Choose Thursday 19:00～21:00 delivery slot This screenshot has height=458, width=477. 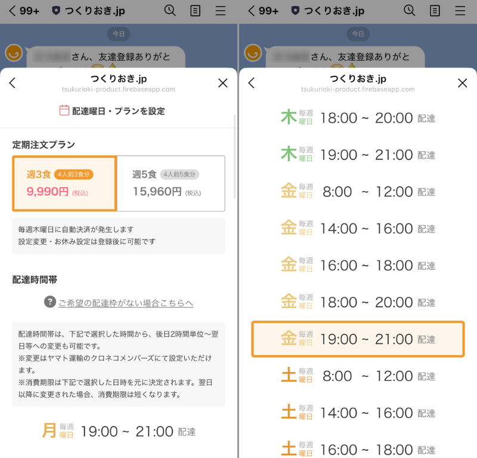click(358, 155)
